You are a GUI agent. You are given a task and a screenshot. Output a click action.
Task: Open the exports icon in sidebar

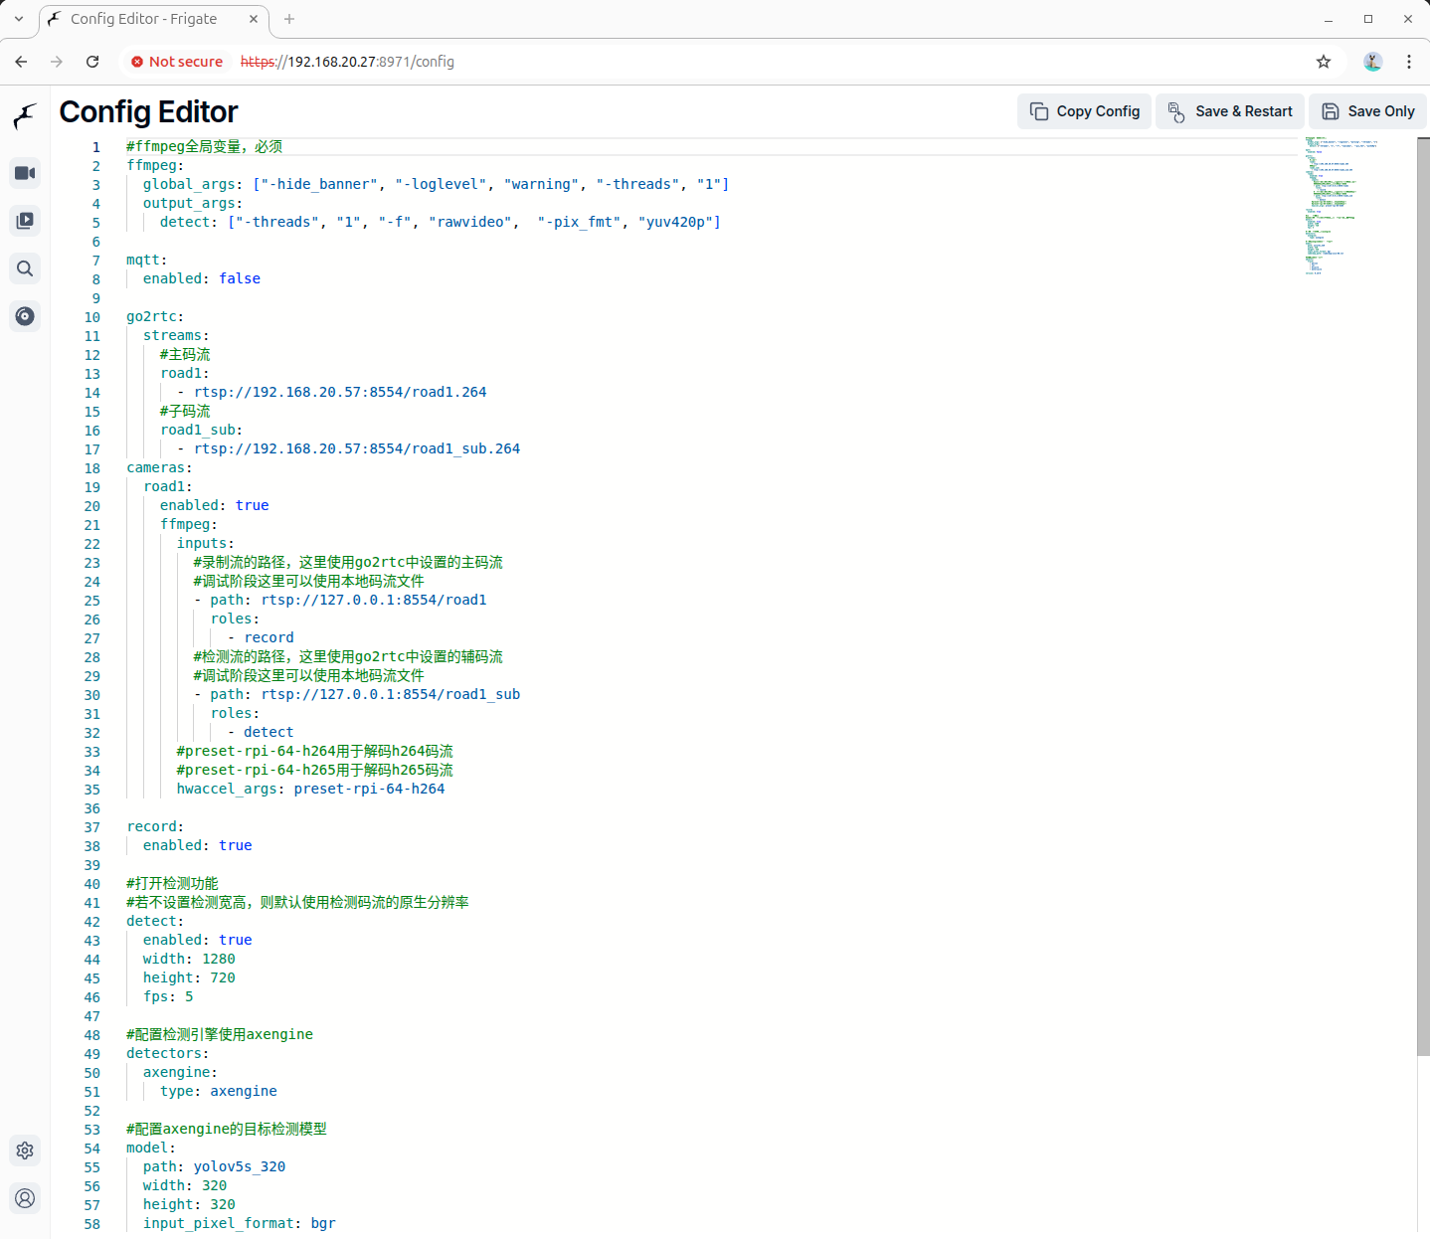[25, 316]
